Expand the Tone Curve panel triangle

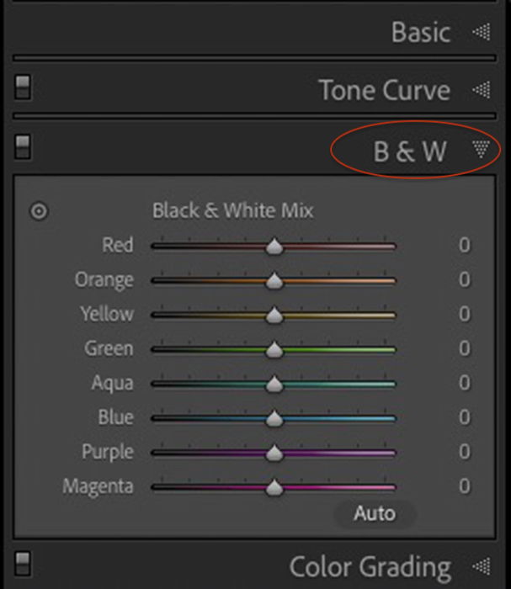click(481, 90)
